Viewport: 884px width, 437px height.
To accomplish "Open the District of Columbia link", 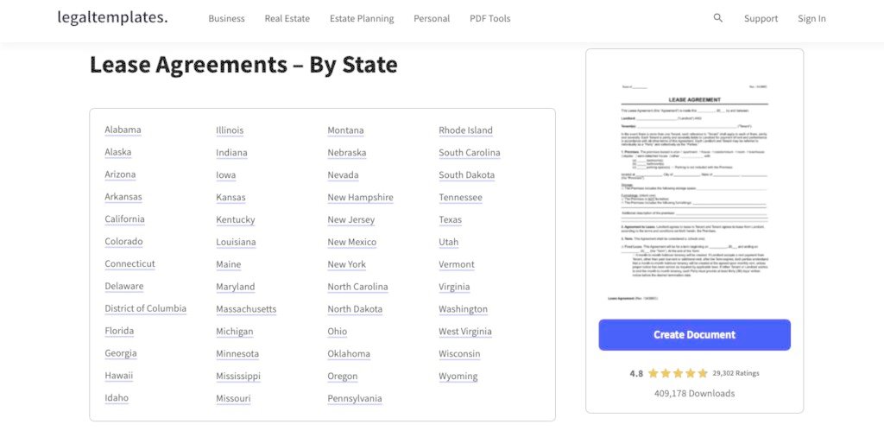I will [x=145, y=308].
